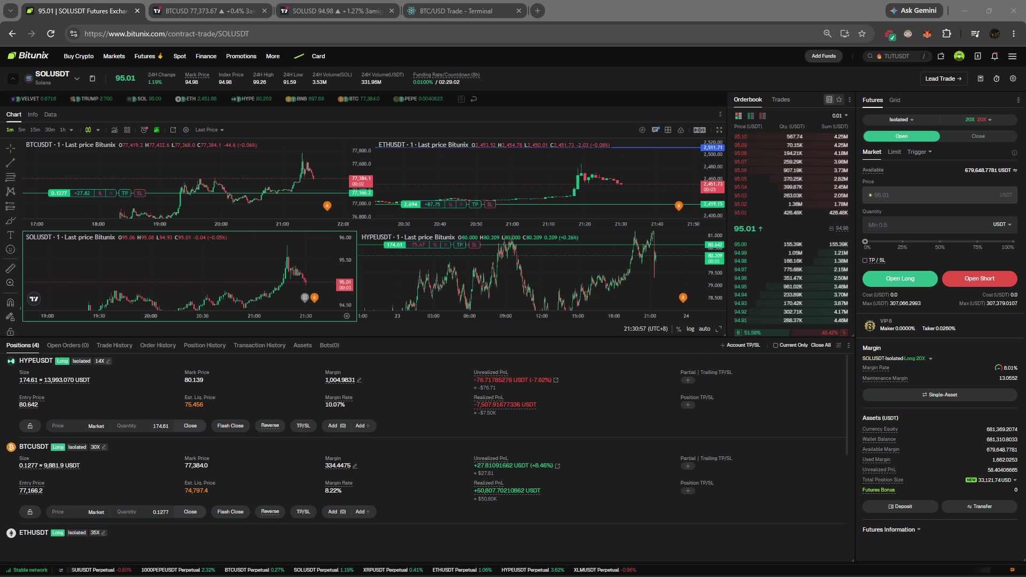Flash Close the HYPEUSDT position
This screenshot has height=577, width=1026.
pyautogui.click(x=230, y=426)
